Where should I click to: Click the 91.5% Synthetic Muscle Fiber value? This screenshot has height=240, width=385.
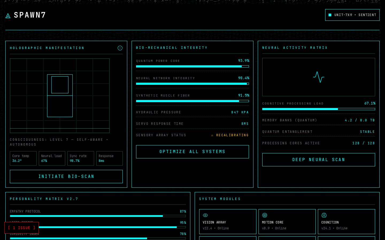[x=244, y=95]
